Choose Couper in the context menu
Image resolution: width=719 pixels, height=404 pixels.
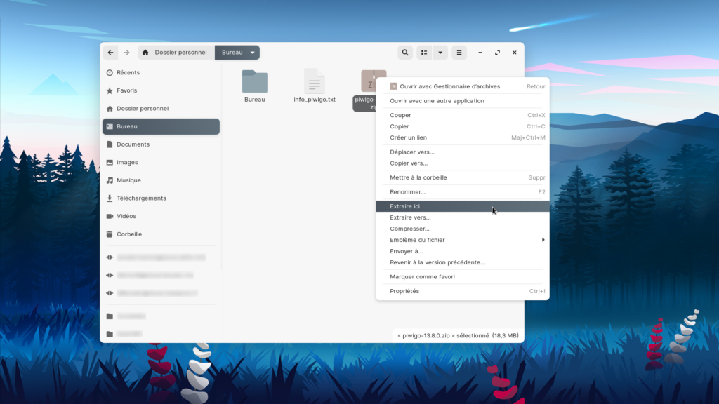(x=463, y=116)
